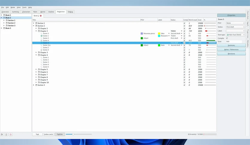Viewport: 250px width, 145px height.
Task: Open the Text type Rich Text dropdown
Action: tap(235, 35)
